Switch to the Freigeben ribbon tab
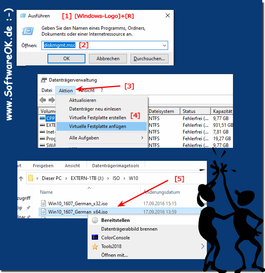Screen dimensions: 265x273 (43, 166)
